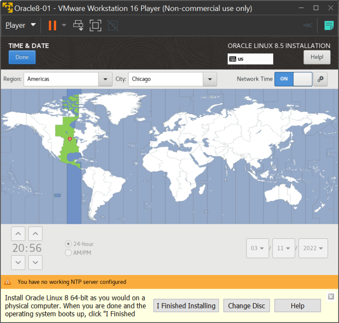Enter full screen mode

(95, 26)
